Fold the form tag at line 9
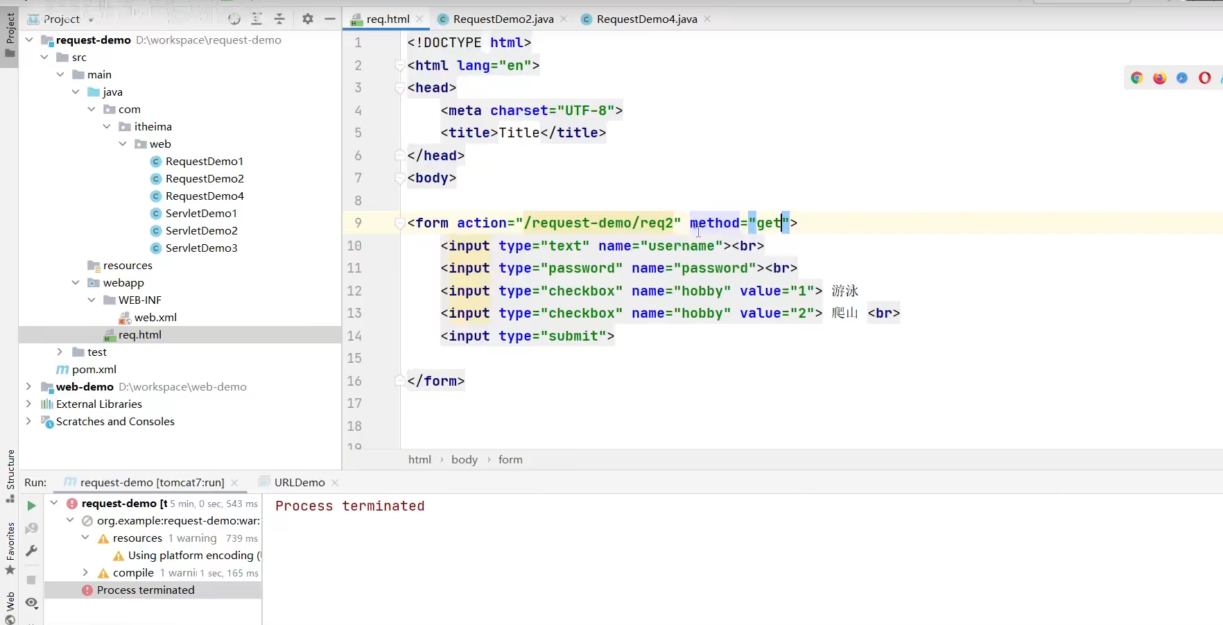1223x625 pixels. coord(400,223)
